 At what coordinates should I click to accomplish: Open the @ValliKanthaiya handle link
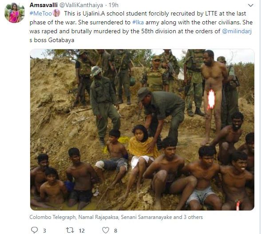[x=81, y=5]
